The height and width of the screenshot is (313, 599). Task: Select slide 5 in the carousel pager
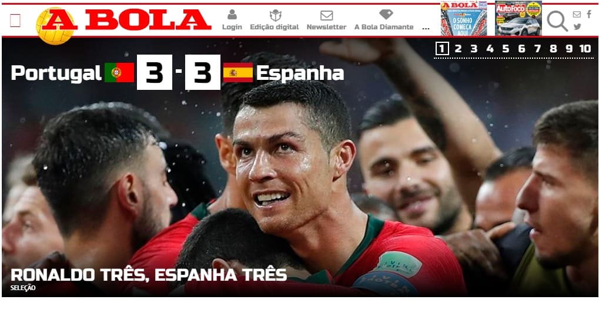506,49
